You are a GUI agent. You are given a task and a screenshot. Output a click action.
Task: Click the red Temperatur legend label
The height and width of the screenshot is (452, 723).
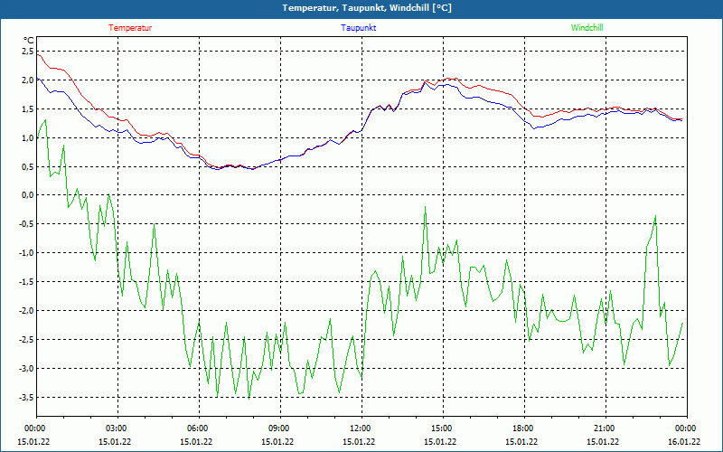(130, 28)
